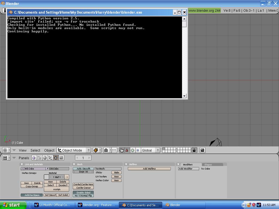This screenshot has width=279, height=209.
Task: Switch to Shading context sphere
Action: [45, 158]
